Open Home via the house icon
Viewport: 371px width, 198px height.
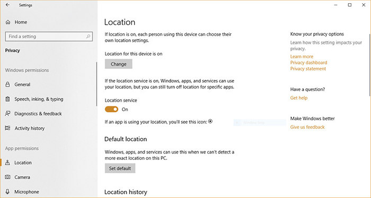pyautogui.click(x=8, y=22)
